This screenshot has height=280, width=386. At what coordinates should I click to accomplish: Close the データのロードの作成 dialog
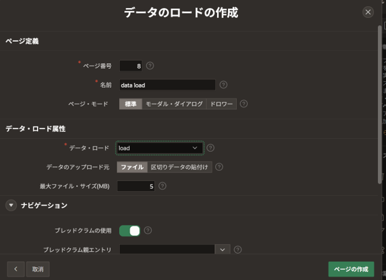click(x=368, y=12)
